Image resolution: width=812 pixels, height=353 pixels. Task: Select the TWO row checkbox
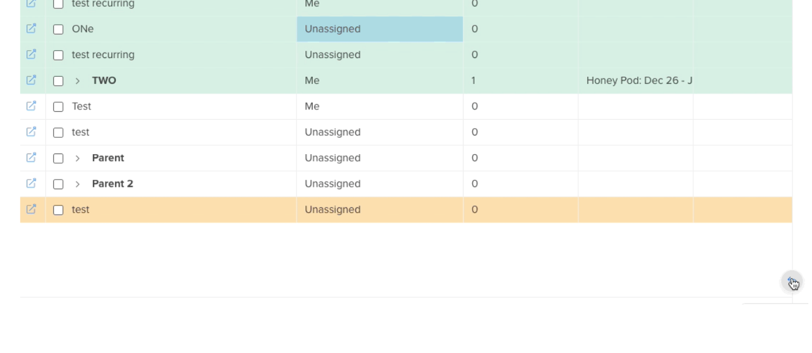[58, 81]
